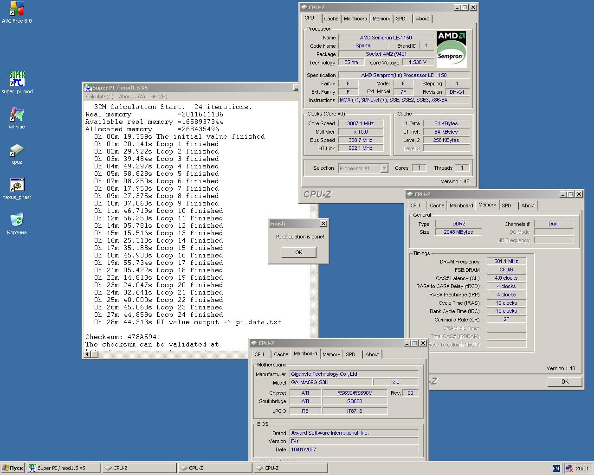Click the Core Speed 3007.1 MHz field
The width and height of the screenshot is (594, 475).
[x=361, y=123]
